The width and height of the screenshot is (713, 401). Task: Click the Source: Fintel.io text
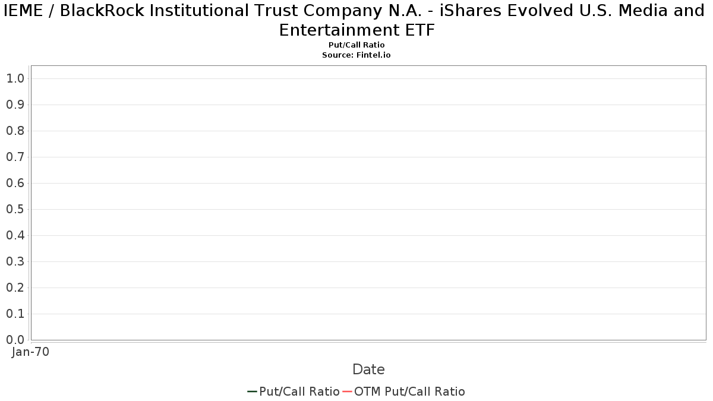(x=356, y=55)
